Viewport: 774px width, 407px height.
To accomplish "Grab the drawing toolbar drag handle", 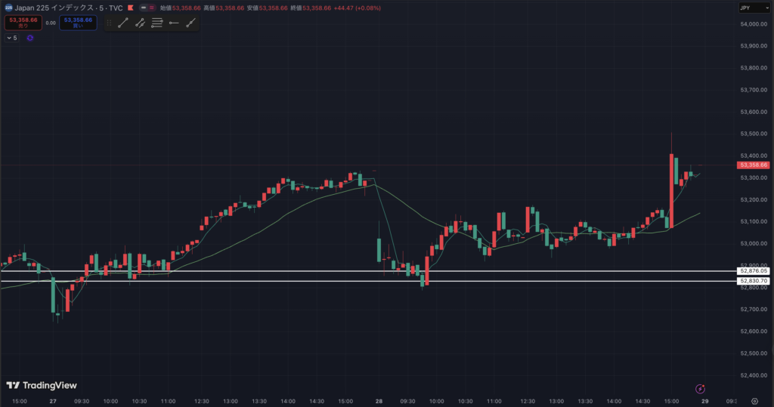I will (109, 23).
